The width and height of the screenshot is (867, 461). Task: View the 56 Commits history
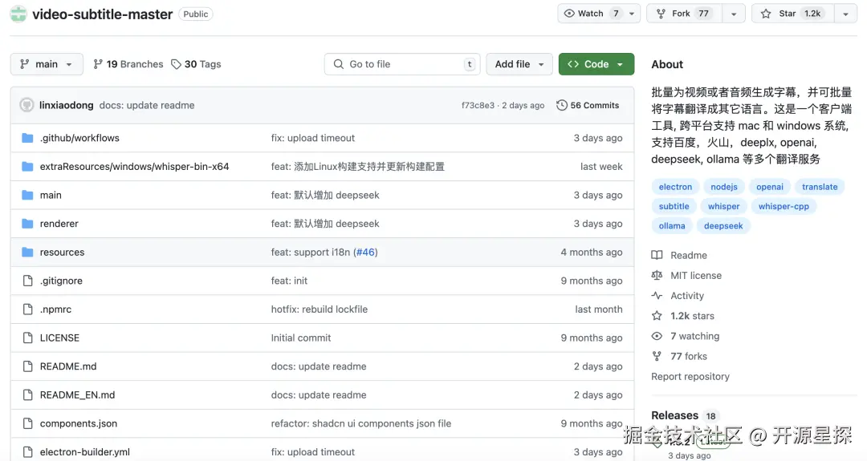click(588, 105)
